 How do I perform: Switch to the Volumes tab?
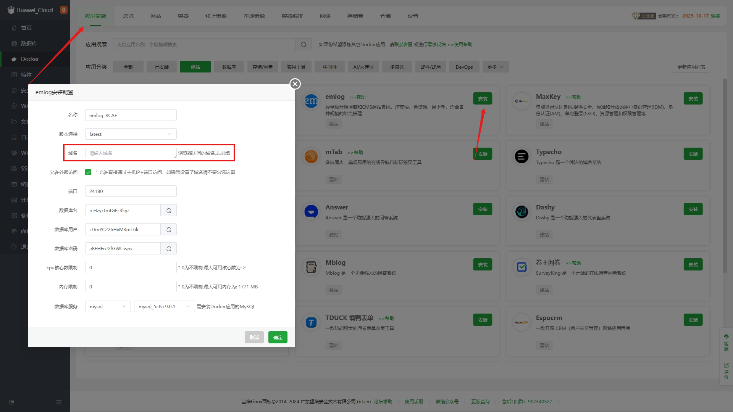click(355, 16)
